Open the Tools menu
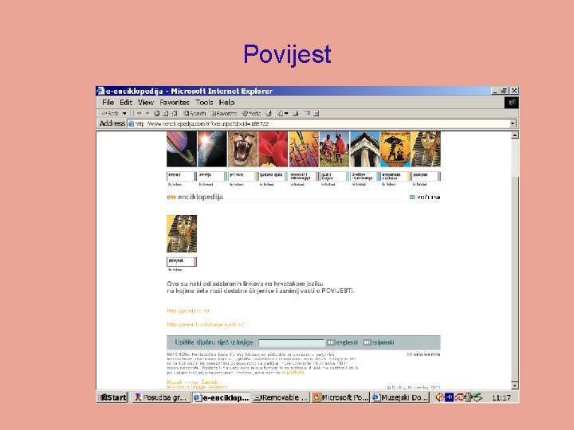Image resolution: width=574 pixels, height=430 pixels. (x=204, y=103)
